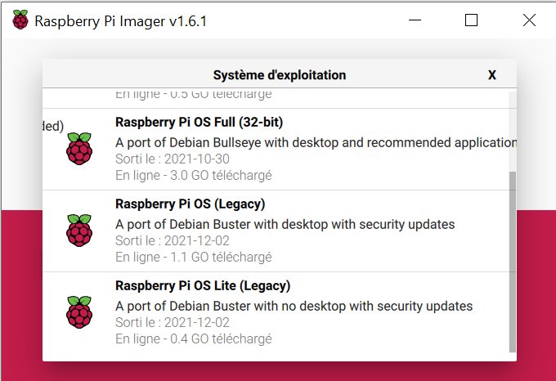The image size is (556, 381).
Task: Click the 2021-10-30 release date line
Action: coord(173,159)
